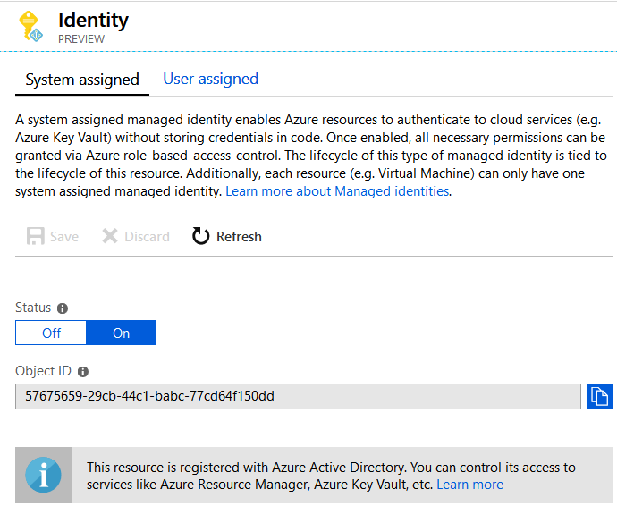Click the PREVIEW label under Identity
The width and height of the screenshot is (617, 506).
point(81,39)
